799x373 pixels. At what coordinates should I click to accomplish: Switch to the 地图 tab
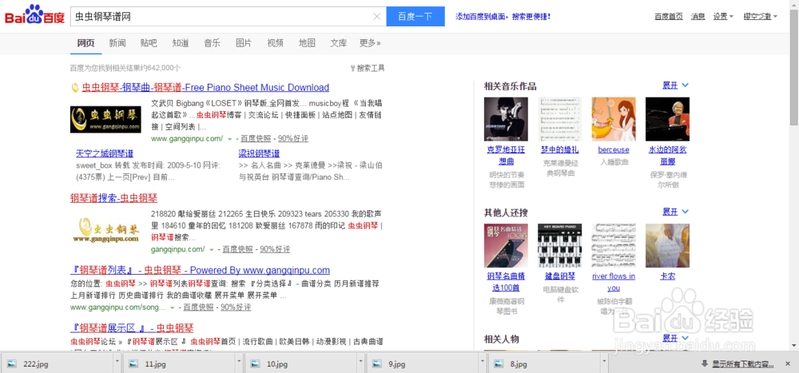tap(307, 43)
